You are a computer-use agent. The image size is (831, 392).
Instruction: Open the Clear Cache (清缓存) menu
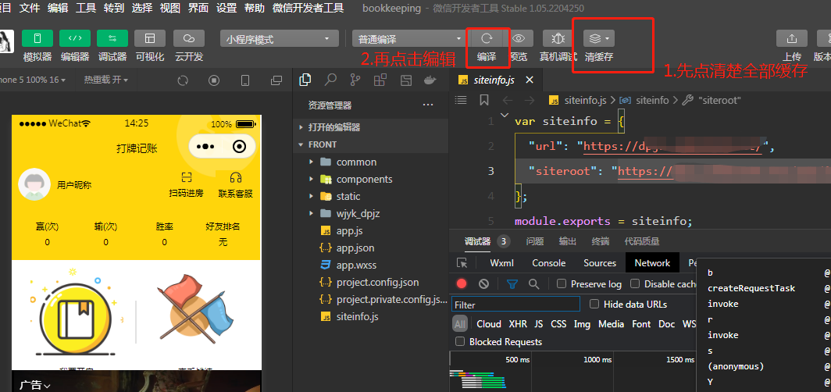click(x=599, y=39)
